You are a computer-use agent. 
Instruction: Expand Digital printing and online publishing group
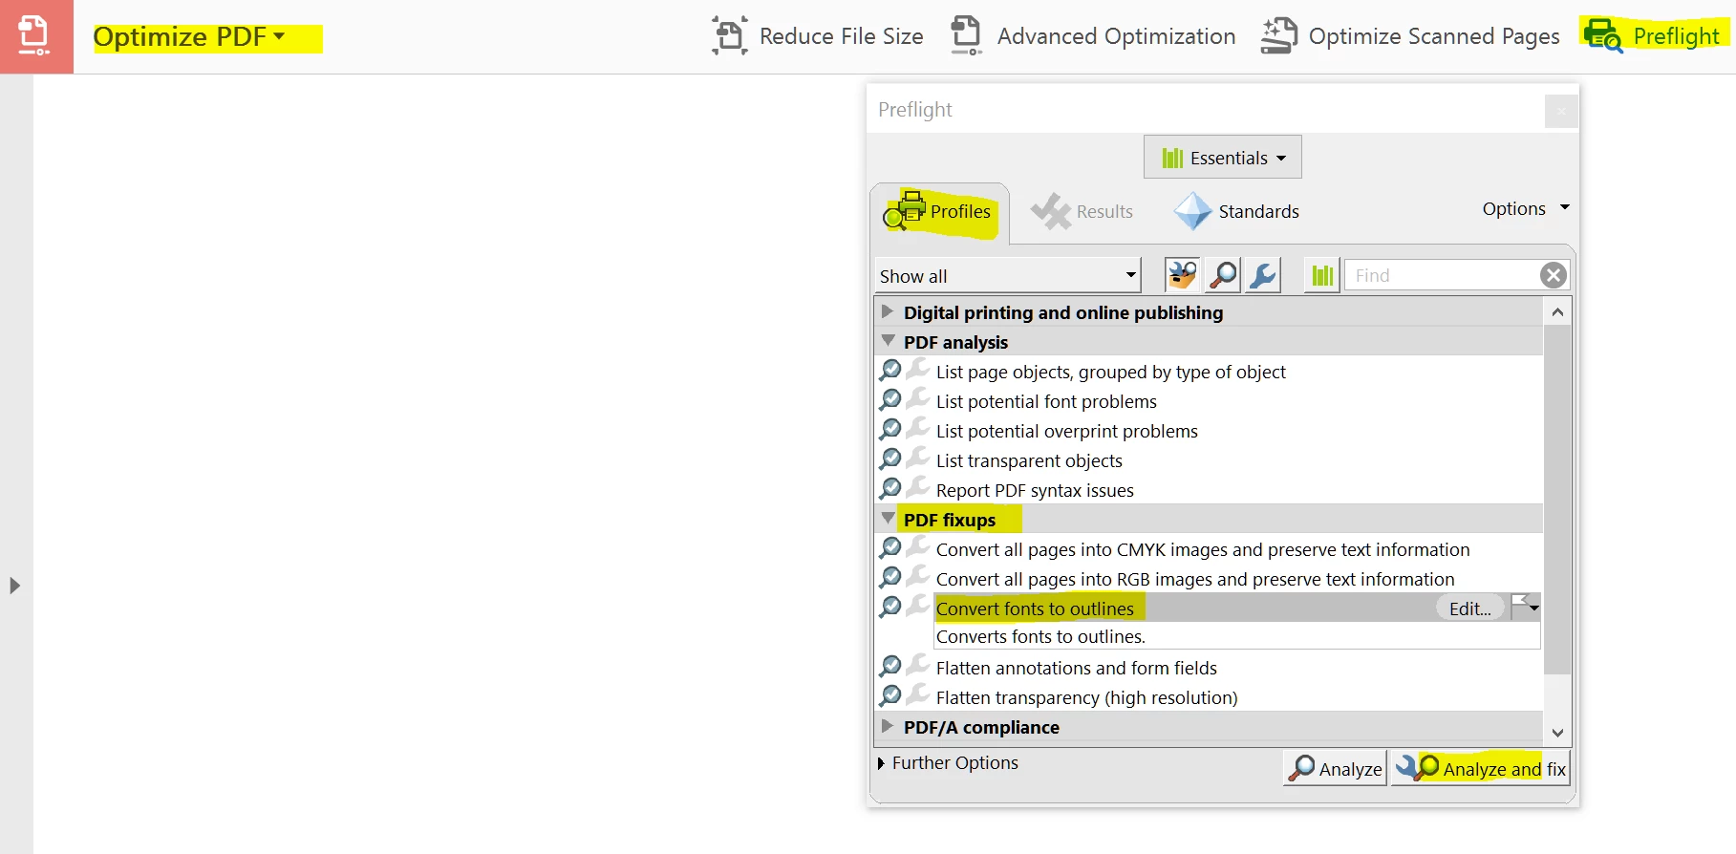click(888, 311)
